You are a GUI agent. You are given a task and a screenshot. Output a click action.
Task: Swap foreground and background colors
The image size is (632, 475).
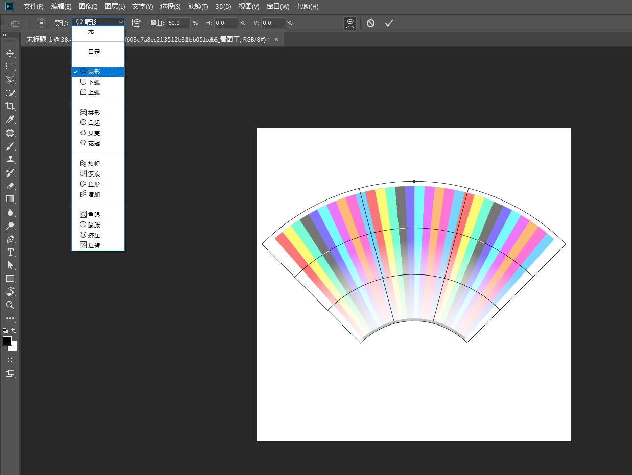click(14, 331)
